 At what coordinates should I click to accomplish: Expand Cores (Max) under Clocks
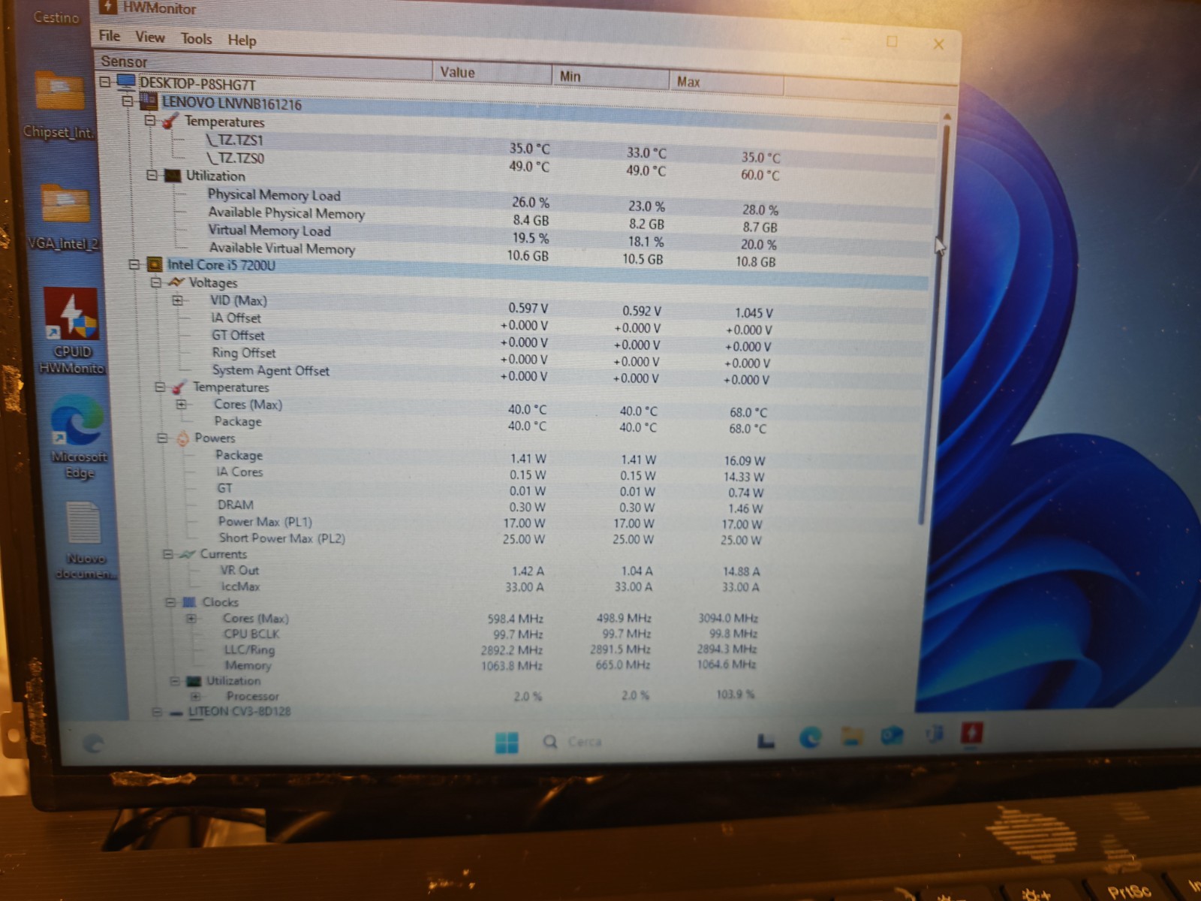coord(191,619)
